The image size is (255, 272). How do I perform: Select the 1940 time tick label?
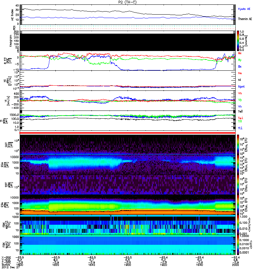200,265
